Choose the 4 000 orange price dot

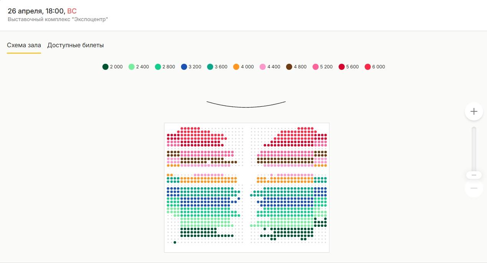236,67
